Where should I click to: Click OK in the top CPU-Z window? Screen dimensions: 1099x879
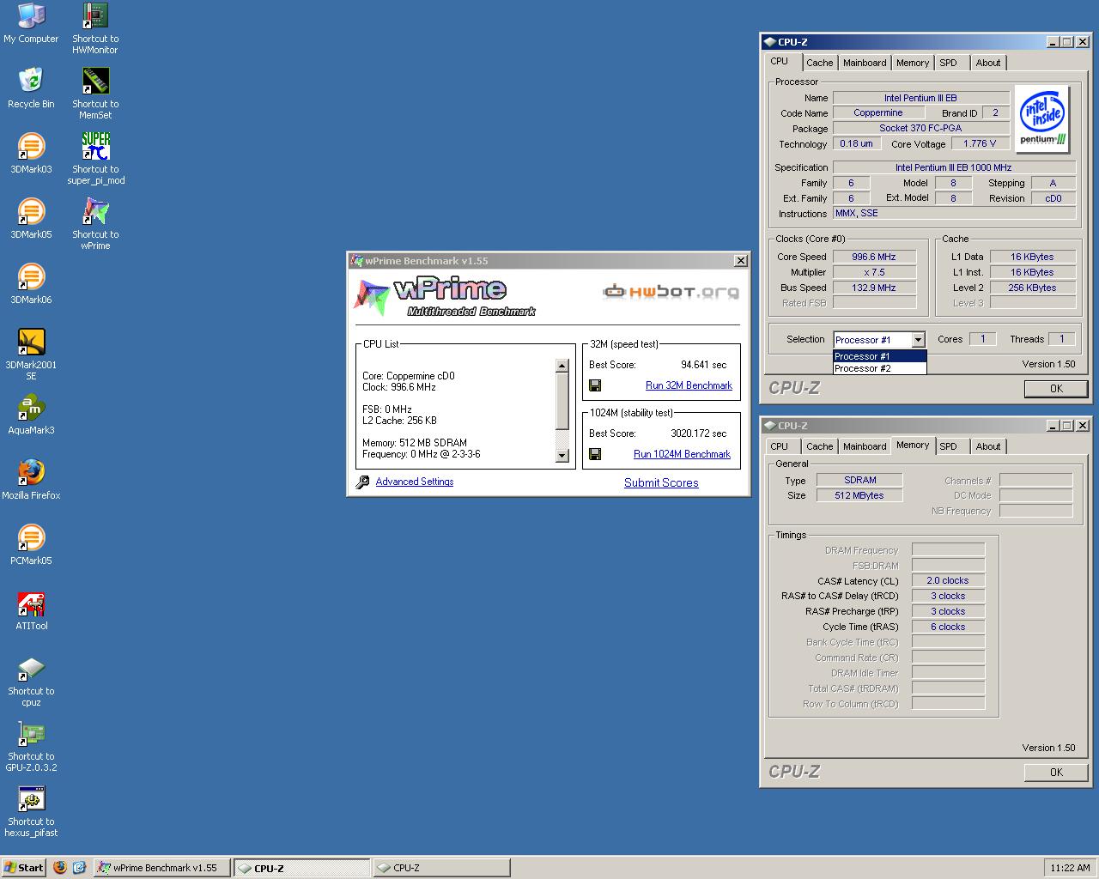coord(1056,389)
